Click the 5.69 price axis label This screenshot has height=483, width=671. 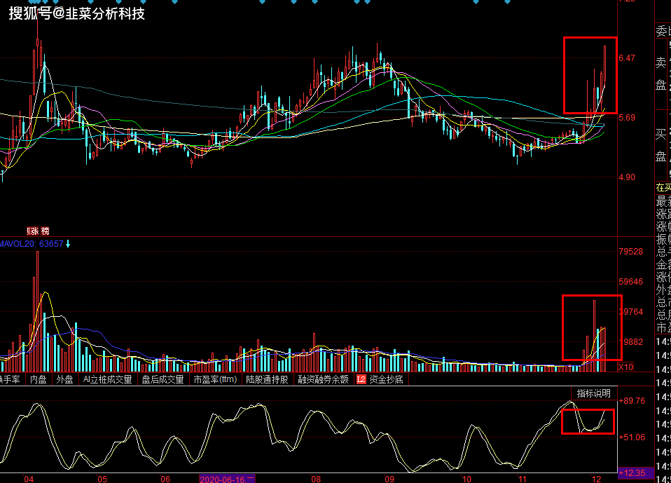pos(627,117)
